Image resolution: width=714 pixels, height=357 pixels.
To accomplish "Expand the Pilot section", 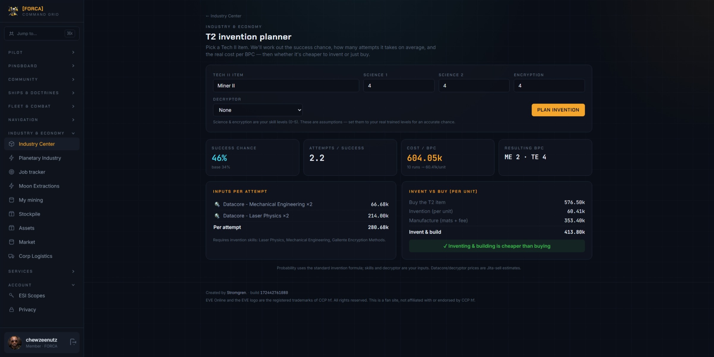I will (x=42, y=52).
